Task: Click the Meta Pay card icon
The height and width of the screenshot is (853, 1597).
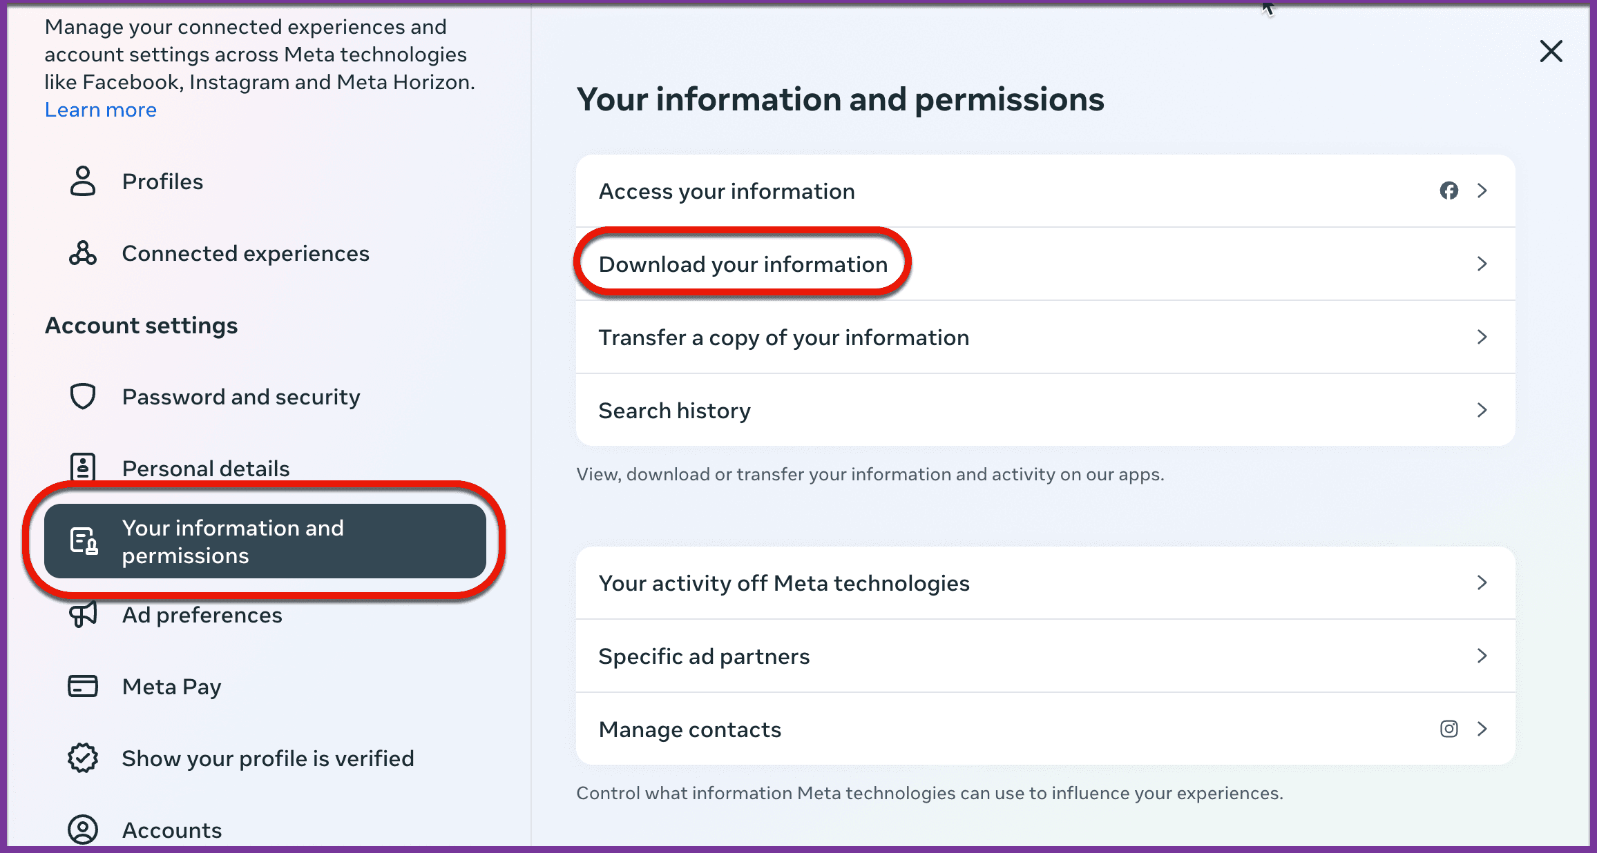Action: point(83,687)
